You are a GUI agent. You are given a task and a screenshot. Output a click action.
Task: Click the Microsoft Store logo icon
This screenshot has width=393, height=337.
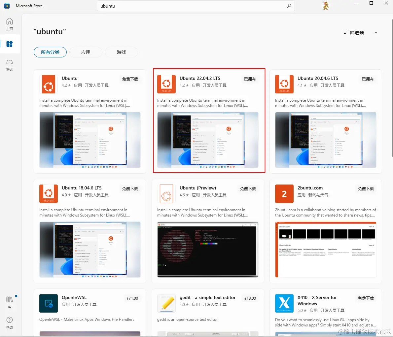coord(7,6)
